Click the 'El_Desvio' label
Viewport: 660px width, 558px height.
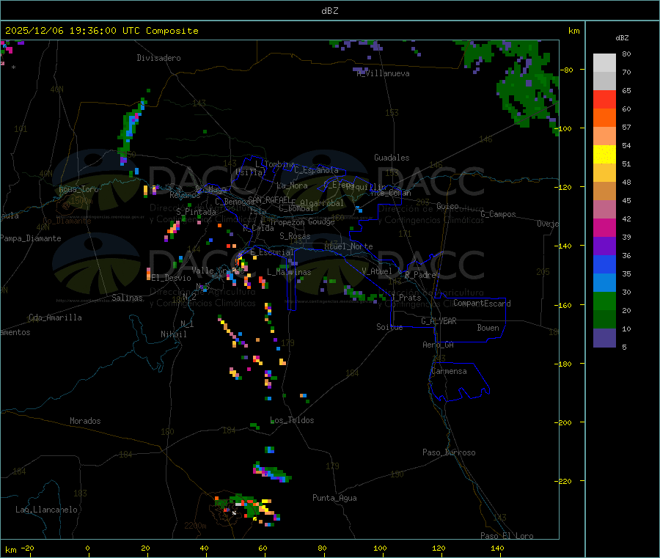click(x=171, y=278)
